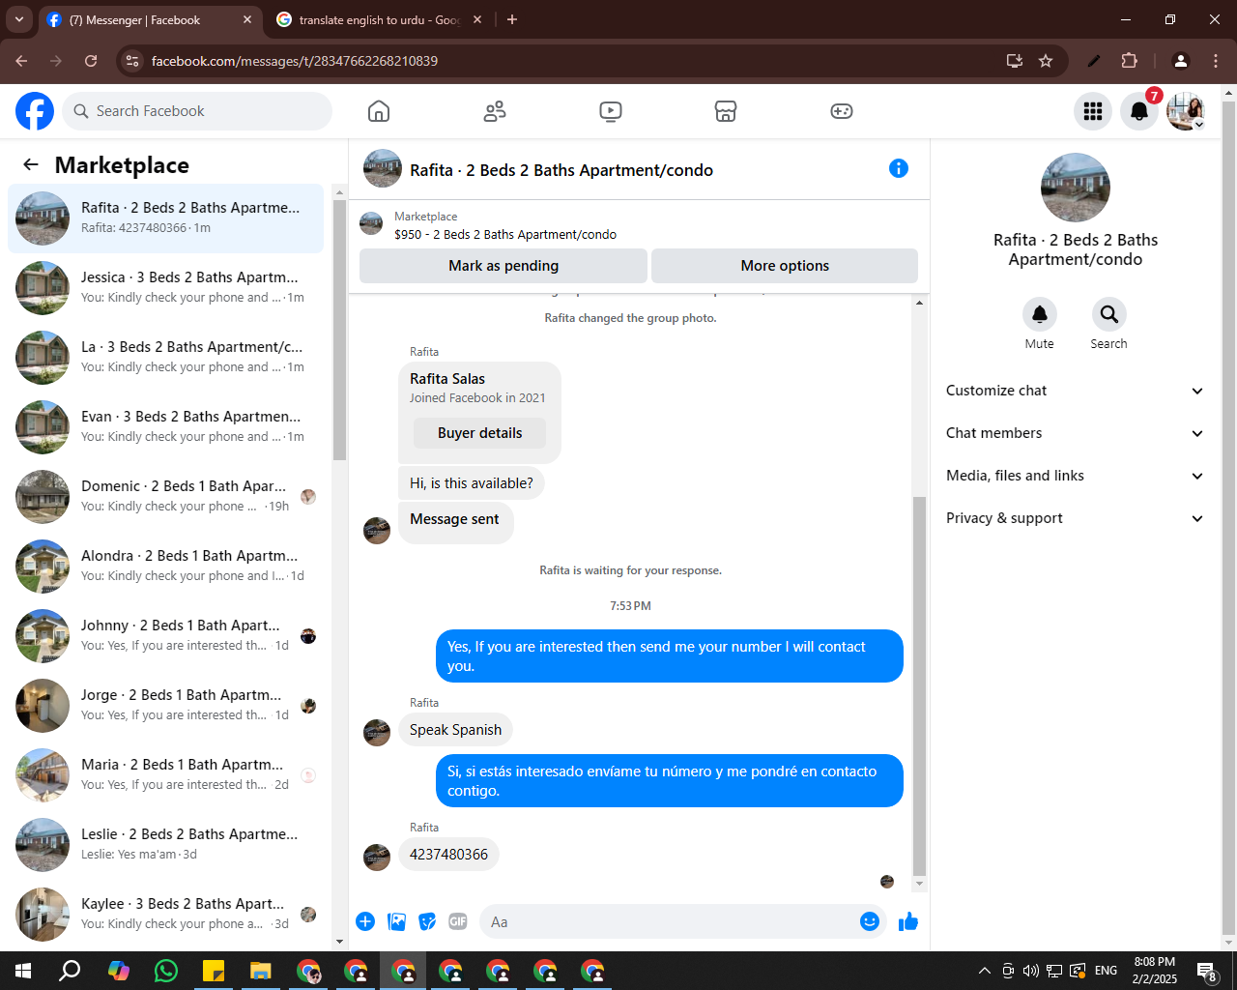
Task: Expand Customize chat section
Action: [x=1075, y=391]
